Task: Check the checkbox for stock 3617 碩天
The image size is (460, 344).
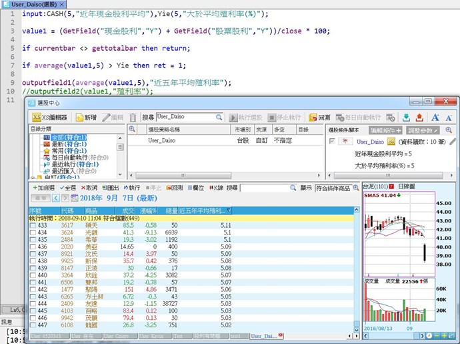Action: tap(33, 226)
